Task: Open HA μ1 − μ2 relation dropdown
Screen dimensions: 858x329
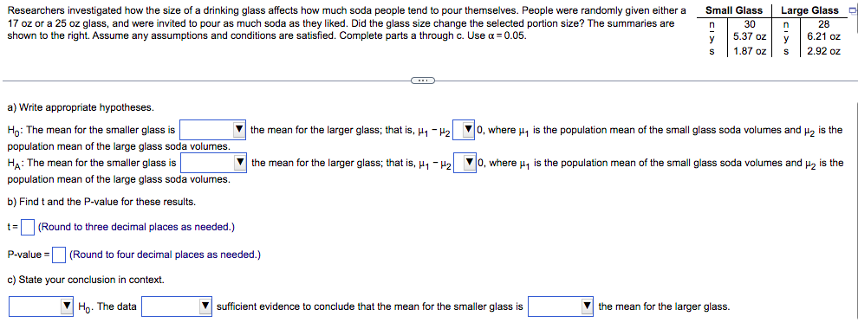Action: pyautogui.click(x=465, y=163)
